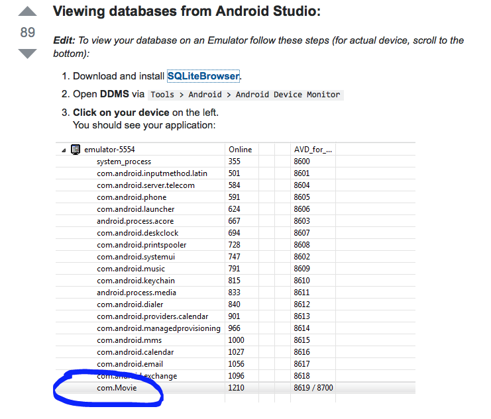
Task: Click the bold DDMS text
Action: click(114, 94)
